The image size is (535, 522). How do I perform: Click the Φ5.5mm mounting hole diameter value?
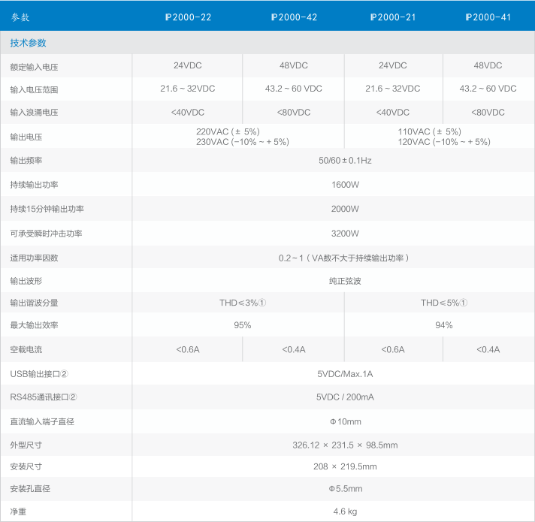(345, 489)
